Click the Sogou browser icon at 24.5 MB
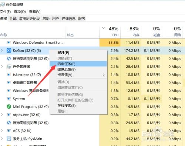 tap(9, 123)
